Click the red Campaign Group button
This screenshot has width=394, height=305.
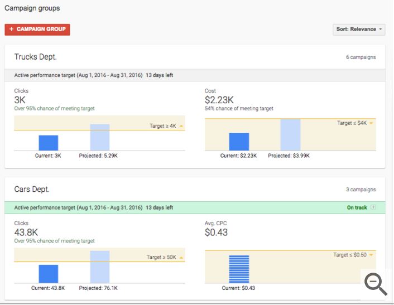point(37,30)
